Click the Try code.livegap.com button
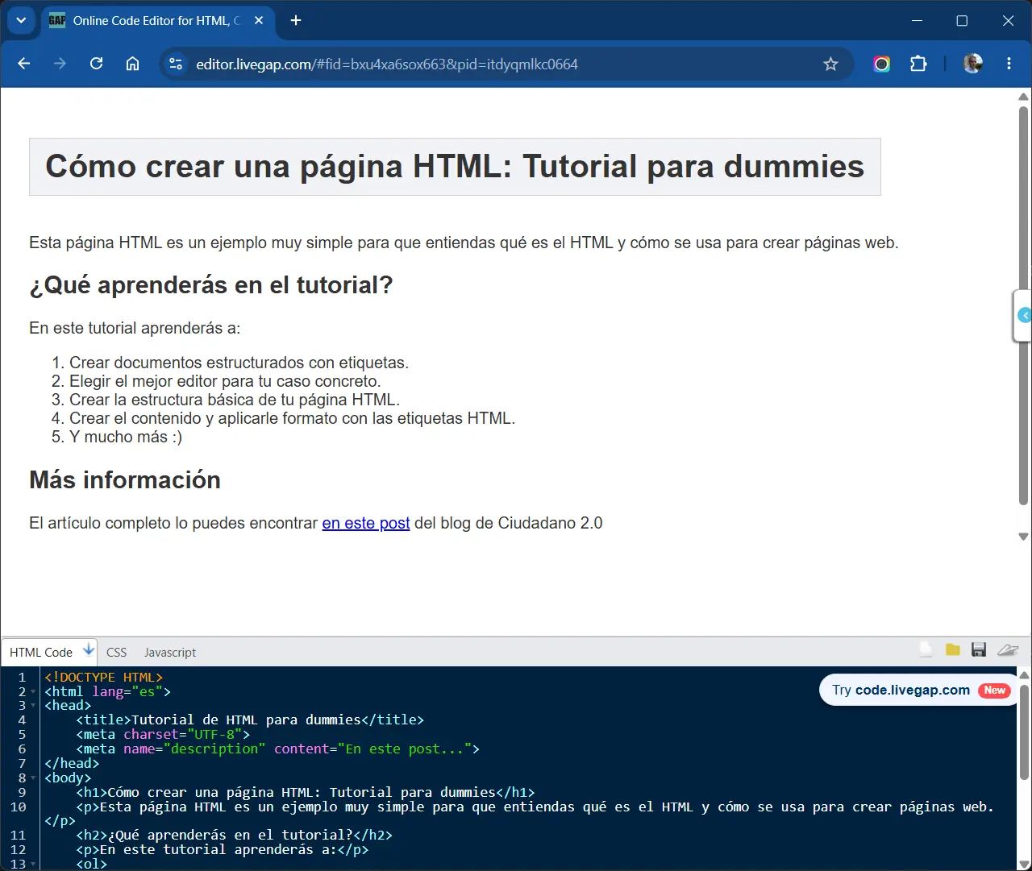This screenshot has height=871, width=1032. click(918, 690)
